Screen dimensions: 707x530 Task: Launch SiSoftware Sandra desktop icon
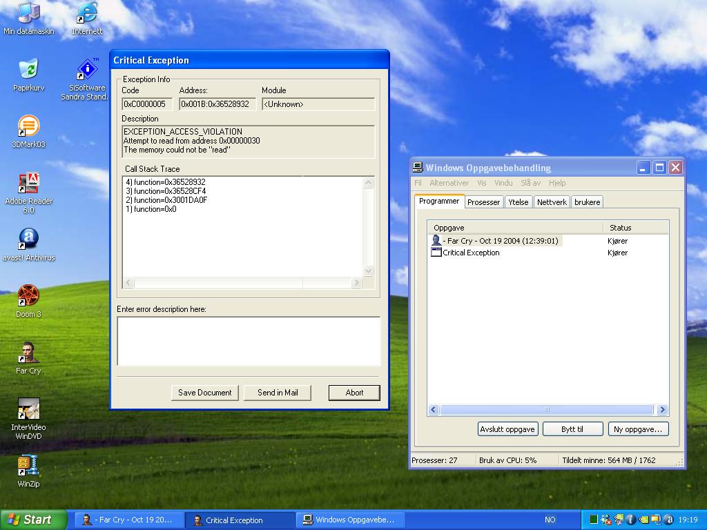pos(86,79)
